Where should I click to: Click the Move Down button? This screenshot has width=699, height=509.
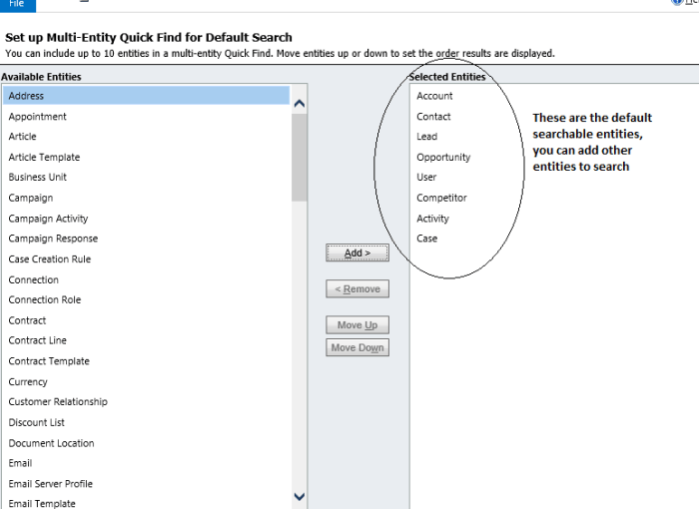pos(357,347)
